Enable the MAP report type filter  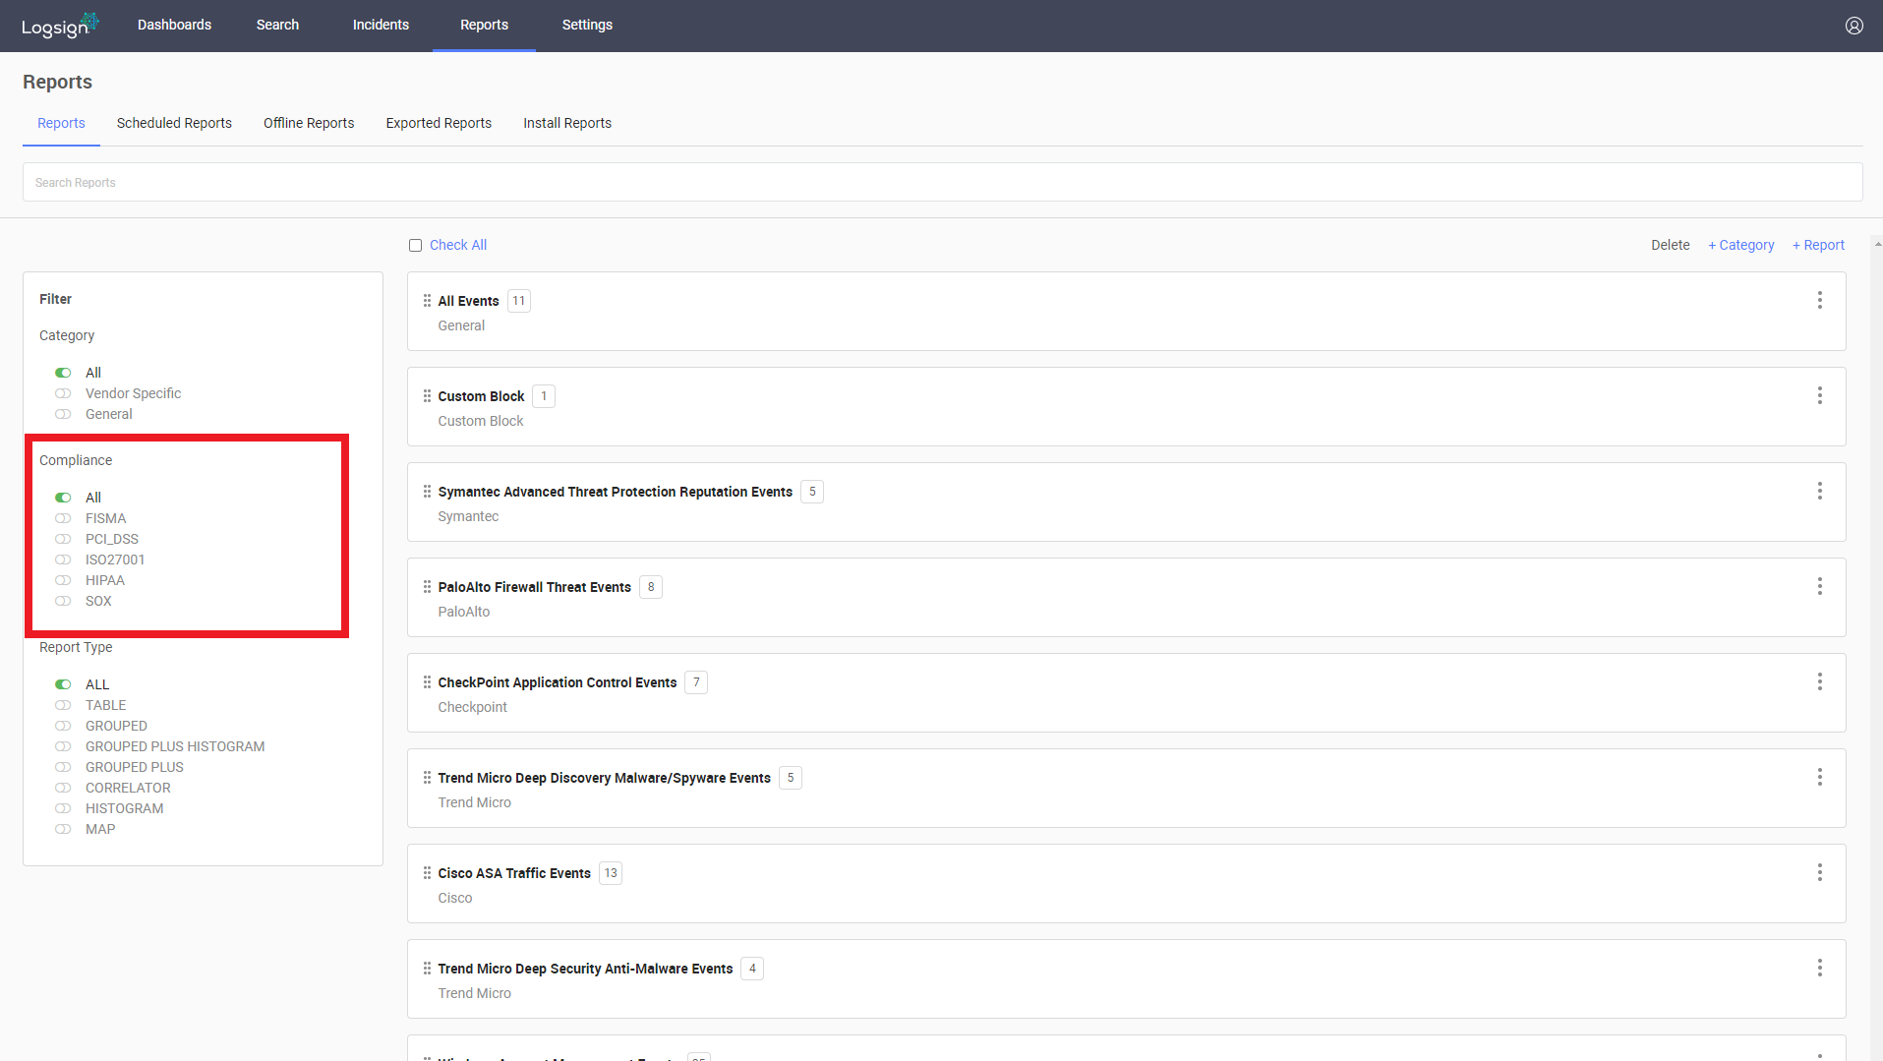[63, 829]
